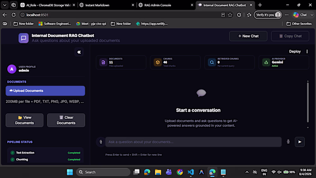Screen dimensions: 316x178
Task: Click Upload Documents button
Action: coord(45,91)
